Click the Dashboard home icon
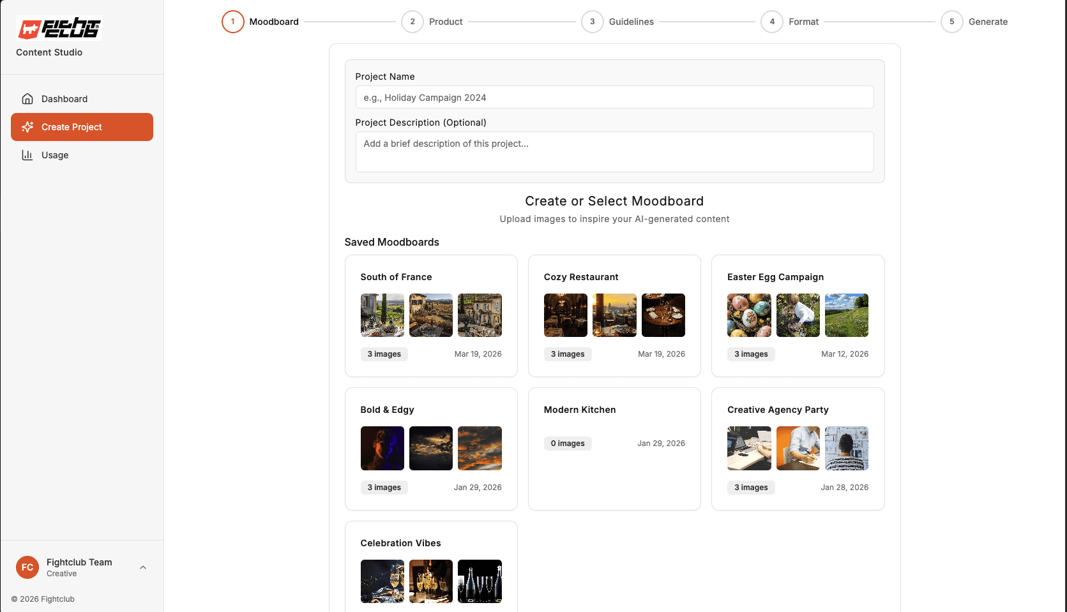The width and height of the screenshot is (1067, 612). tap(27, 99)
